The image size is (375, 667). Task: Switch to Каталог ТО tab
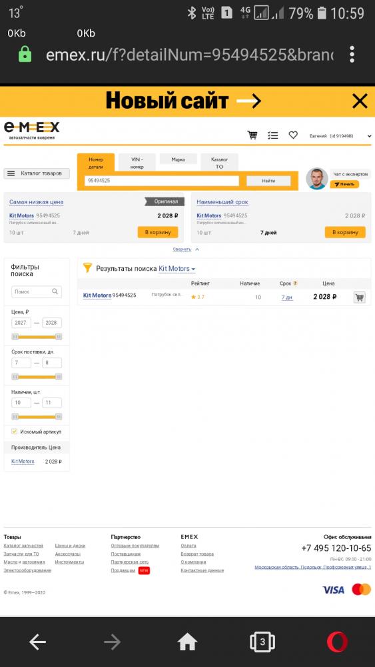coord(219,163)
